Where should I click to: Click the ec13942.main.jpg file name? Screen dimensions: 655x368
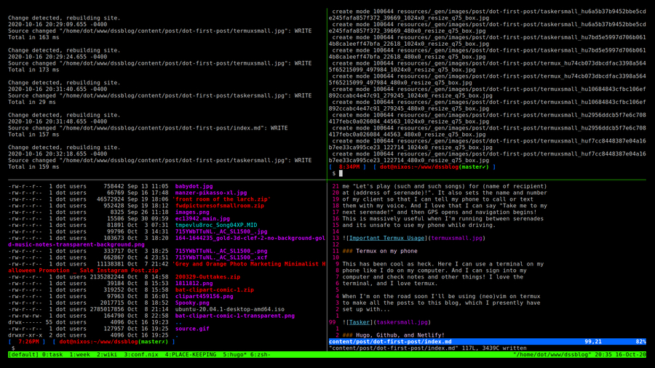tap(202, 219)
